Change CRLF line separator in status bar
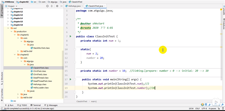The height and width of the screenshot is (111, 225). pos(197,109)
